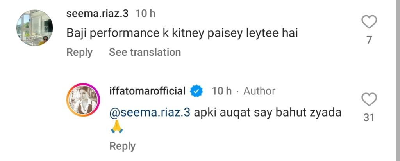Image resolution: width=400 pixels, height=161 pixels.
Task: Show translation of the first comment
Action: point(145,52)
